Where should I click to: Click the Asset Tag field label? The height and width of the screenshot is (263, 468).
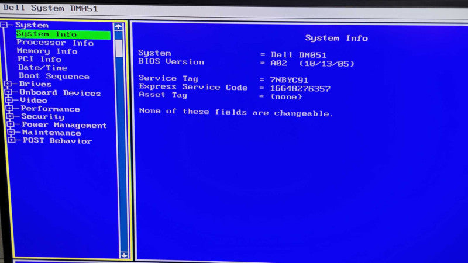click(163, 95)
